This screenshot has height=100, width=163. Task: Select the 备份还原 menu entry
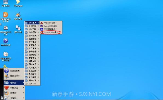click(x=32, y=36)
